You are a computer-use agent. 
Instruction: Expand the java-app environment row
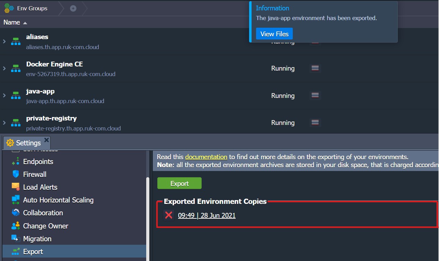(4, 96)
